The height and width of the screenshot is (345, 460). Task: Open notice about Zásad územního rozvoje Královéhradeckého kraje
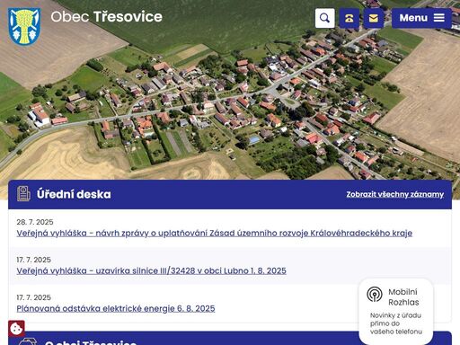click(215, 233)
